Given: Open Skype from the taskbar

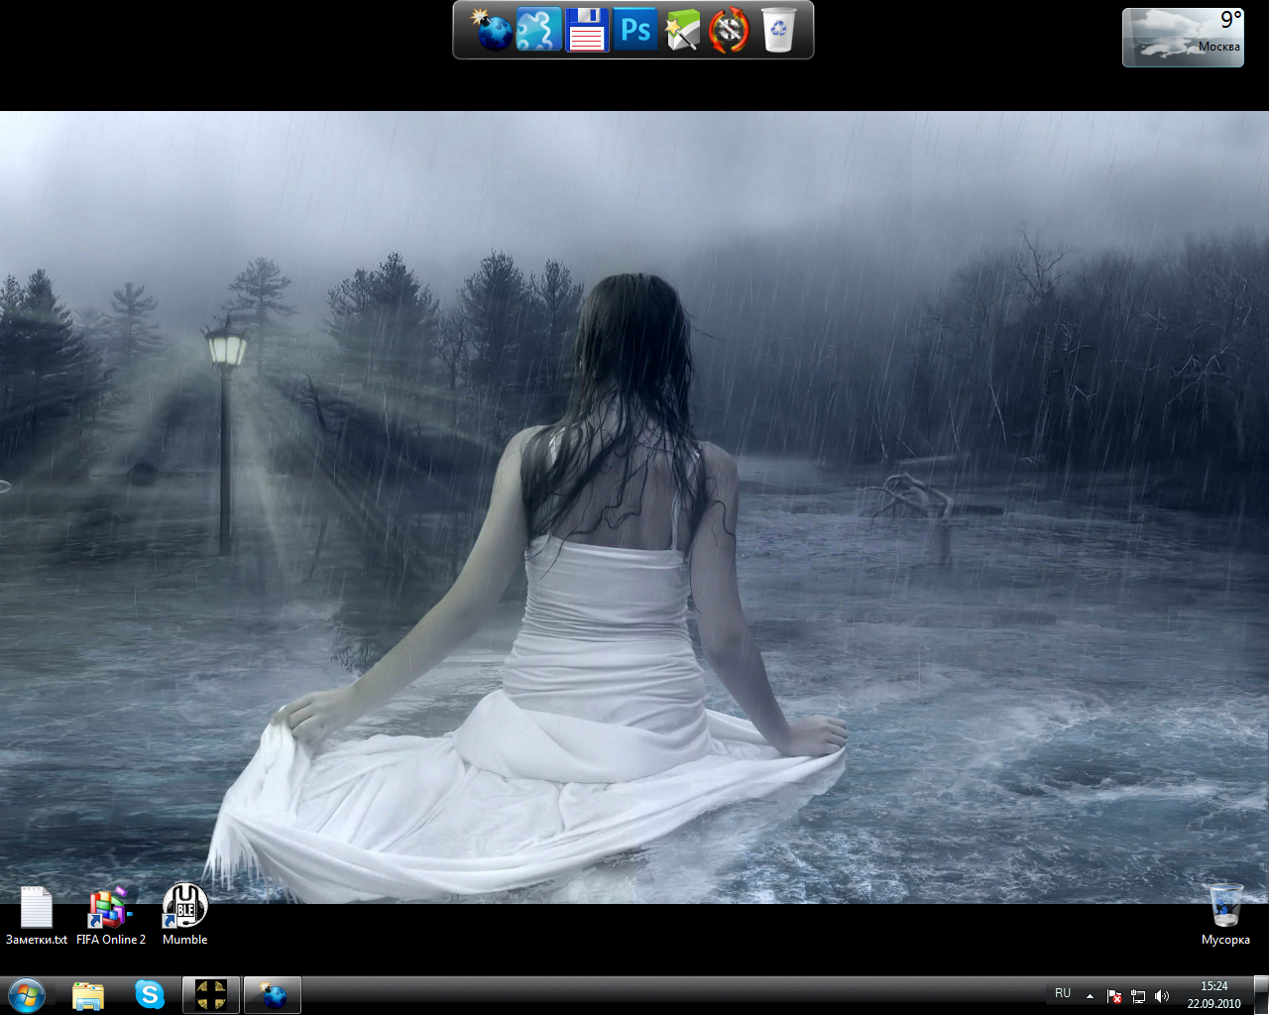Looking at the screenshot, I should (x=150, y=994).
